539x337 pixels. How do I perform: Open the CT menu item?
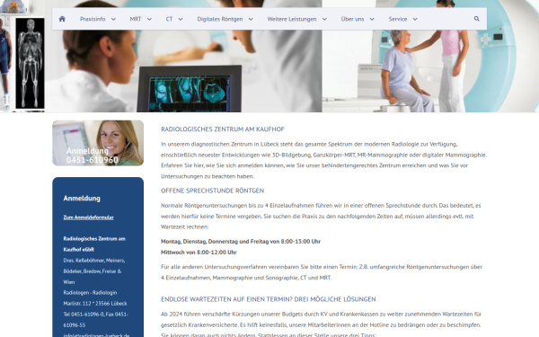pos(169,19)
